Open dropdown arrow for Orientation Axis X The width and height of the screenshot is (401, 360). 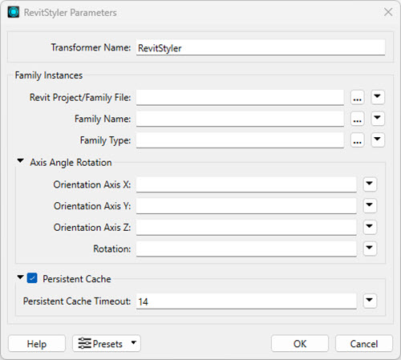click(x=370, y=184)
